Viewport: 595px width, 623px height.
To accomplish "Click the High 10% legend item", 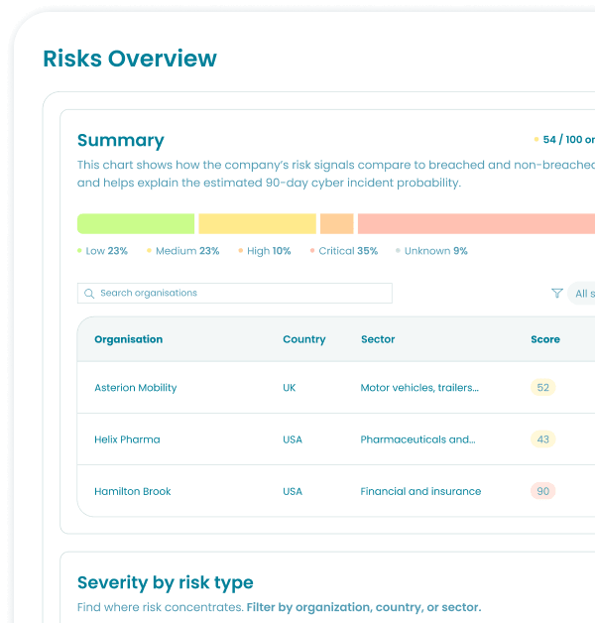I will (x=265, y=251).
